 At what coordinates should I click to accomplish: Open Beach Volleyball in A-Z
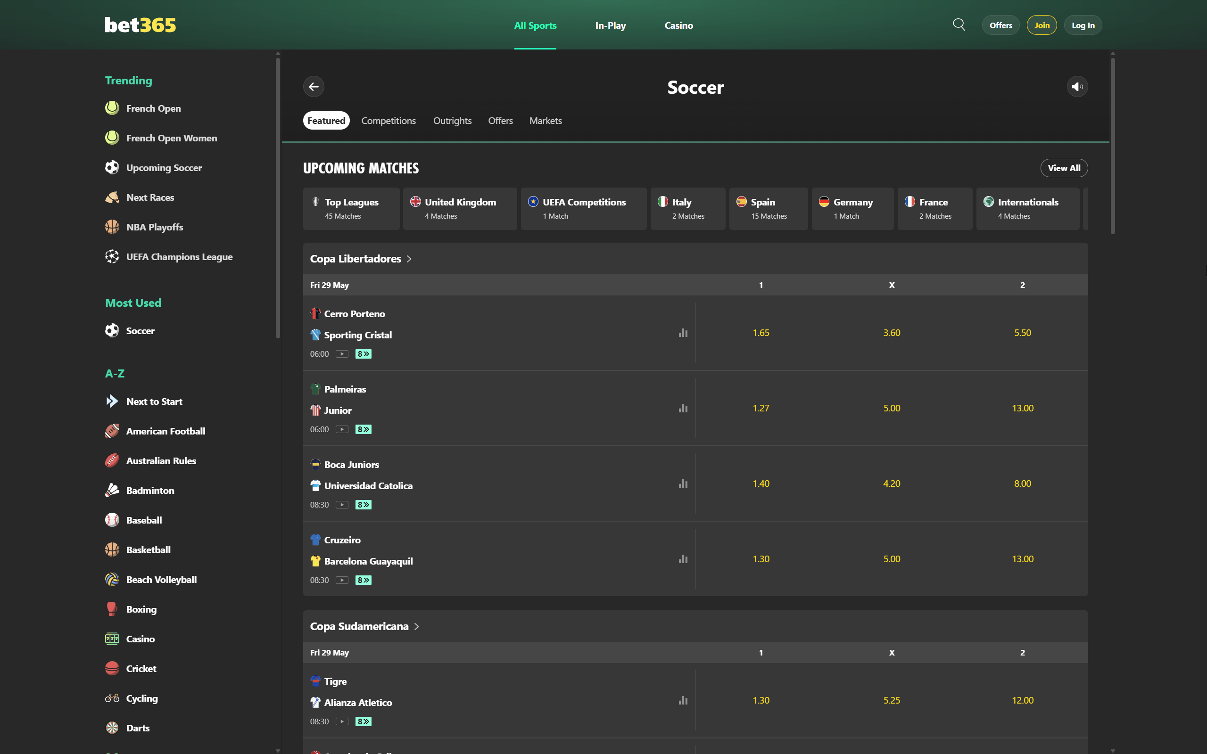[150, 580]
